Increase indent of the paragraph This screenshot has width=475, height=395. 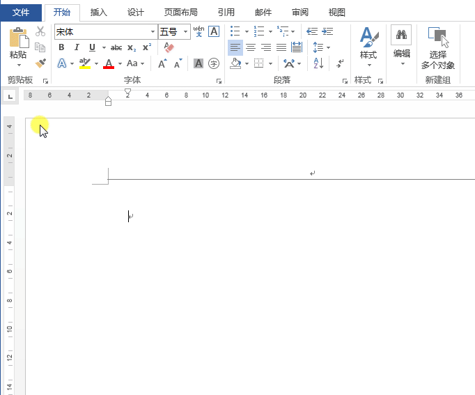[x=327, y=31]
